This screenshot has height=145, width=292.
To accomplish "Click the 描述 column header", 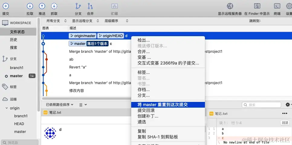I will [73, 28].
